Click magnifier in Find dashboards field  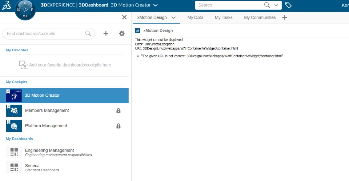(x=88, y=33)
